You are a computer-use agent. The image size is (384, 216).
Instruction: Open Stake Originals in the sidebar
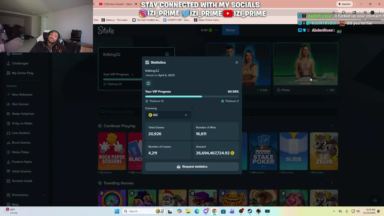[x=23, y=114]
